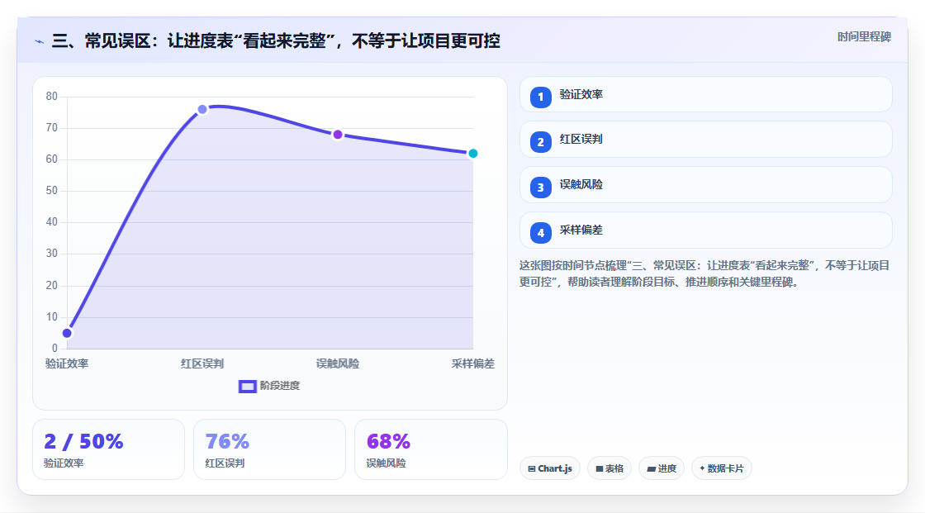
Task: Click the cyan 采样偏差 data point
Action: point(472,154)
